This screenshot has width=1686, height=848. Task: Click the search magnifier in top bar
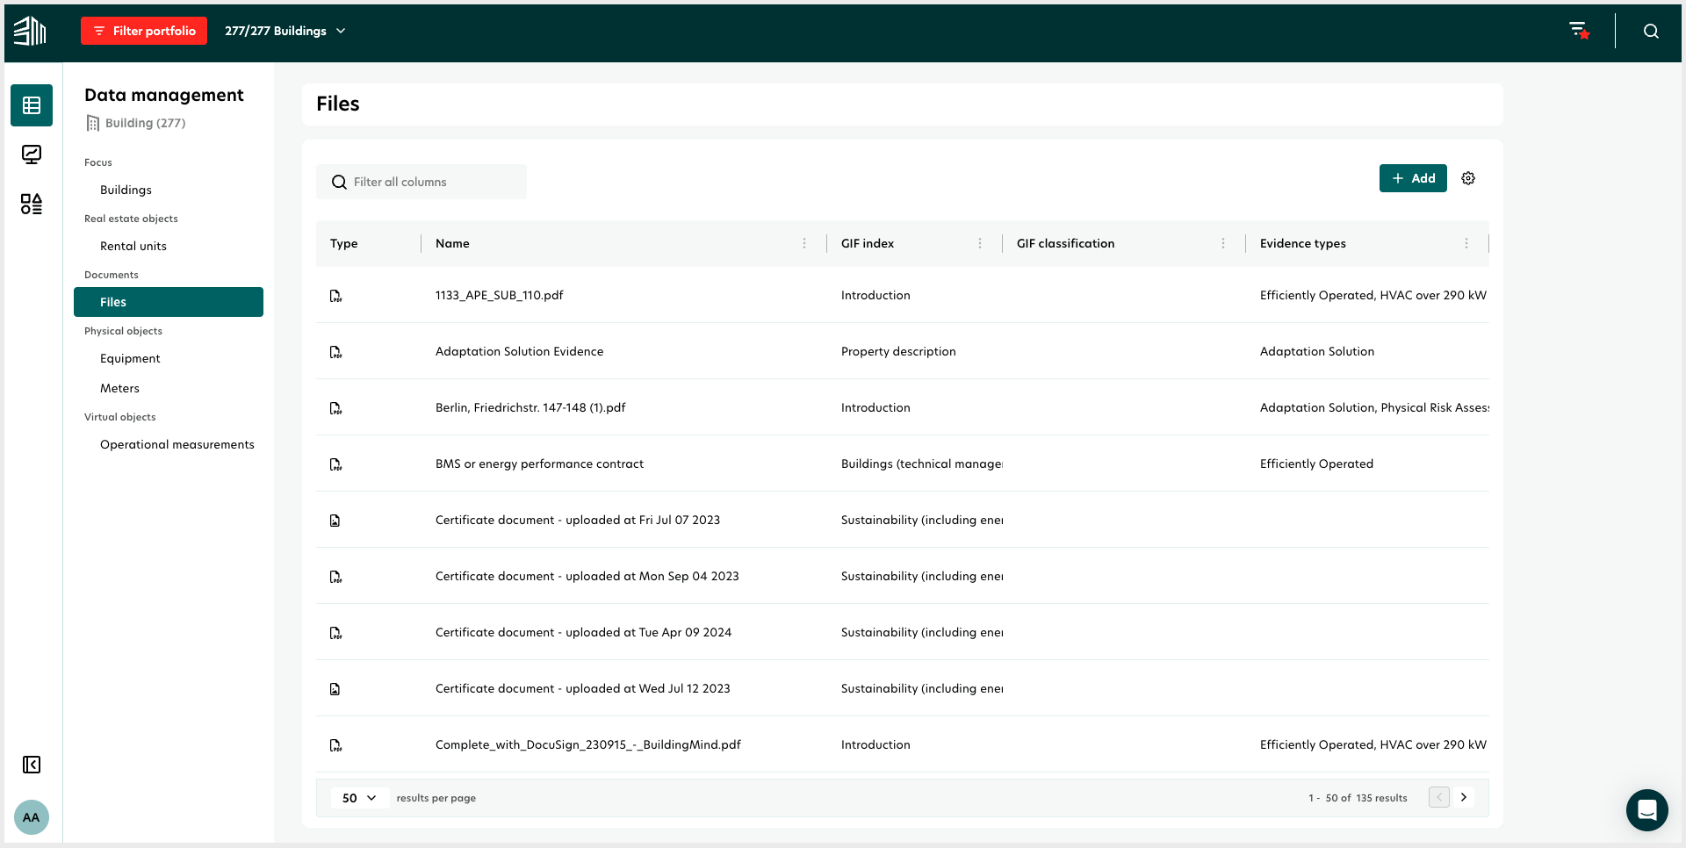[x=1651, y=31]
